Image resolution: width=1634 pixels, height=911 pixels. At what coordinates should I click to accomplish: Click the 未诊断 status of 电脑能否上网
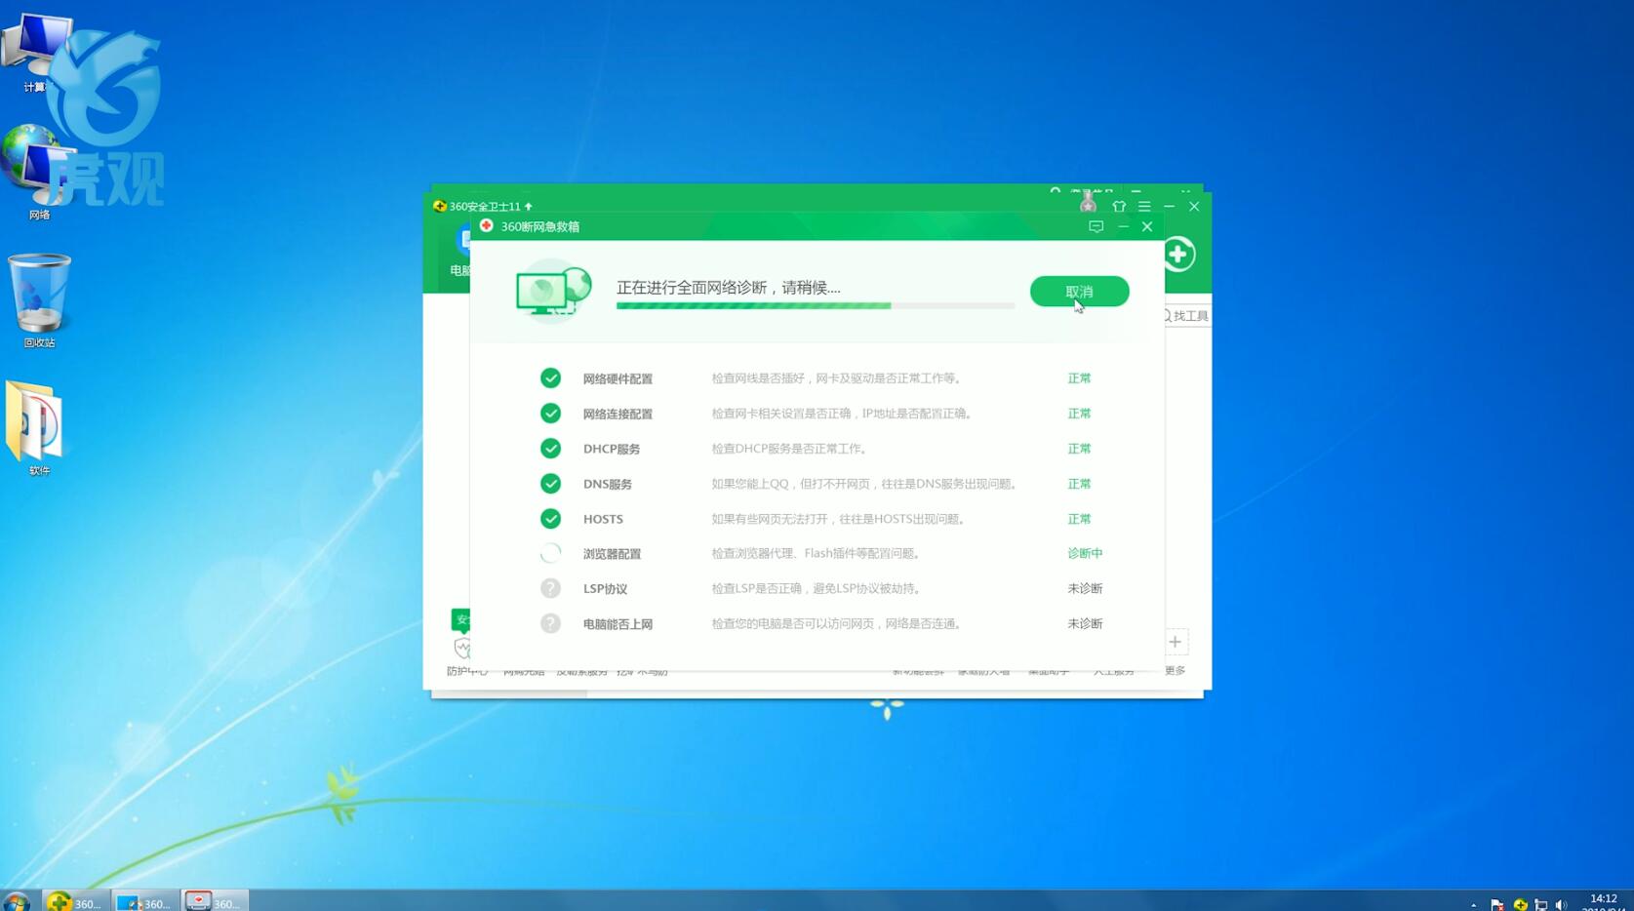tap(1085, 623)
